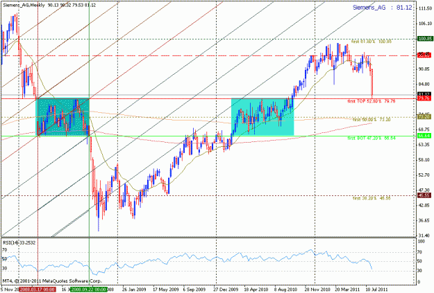Image resolution: width=434 pixels, height=293 pixels.
Task: Click the 'Siemens_AG,Weekly' chart title text
Action: click(x=24, y=6)
